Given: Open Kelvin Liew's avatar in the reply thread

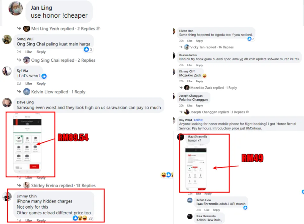Looking at the screenshot, I should click(x=190, y=200).
